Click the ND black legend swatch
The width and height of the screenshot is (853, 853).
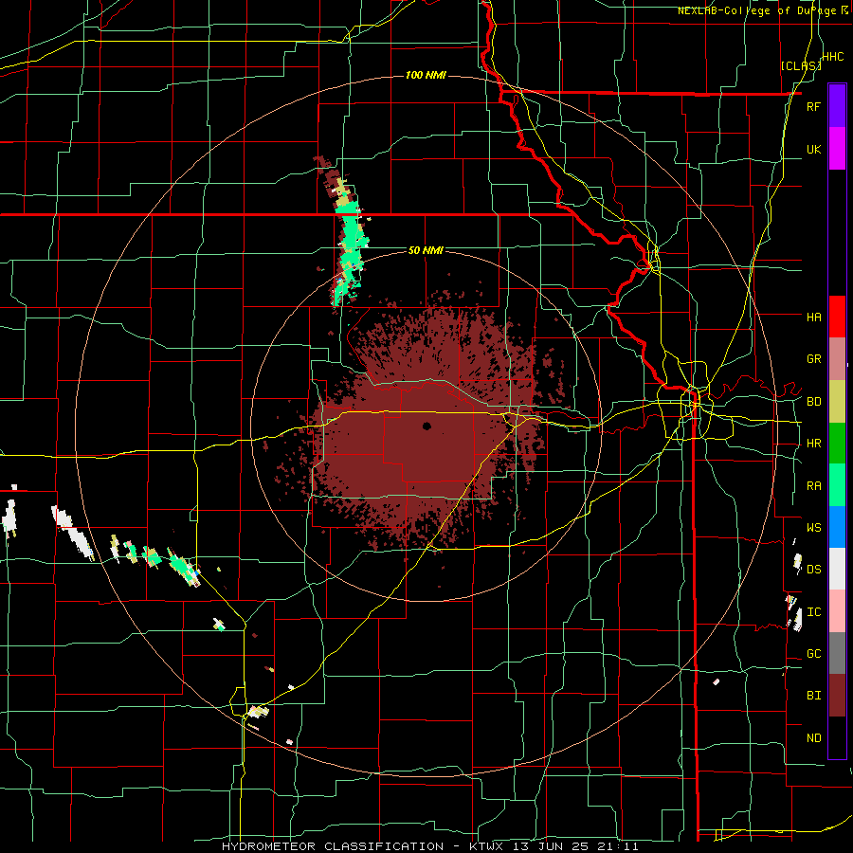point(837,737)
